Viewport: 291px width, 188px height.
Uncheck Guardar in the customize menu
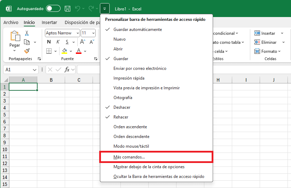[x=156, y=59]
